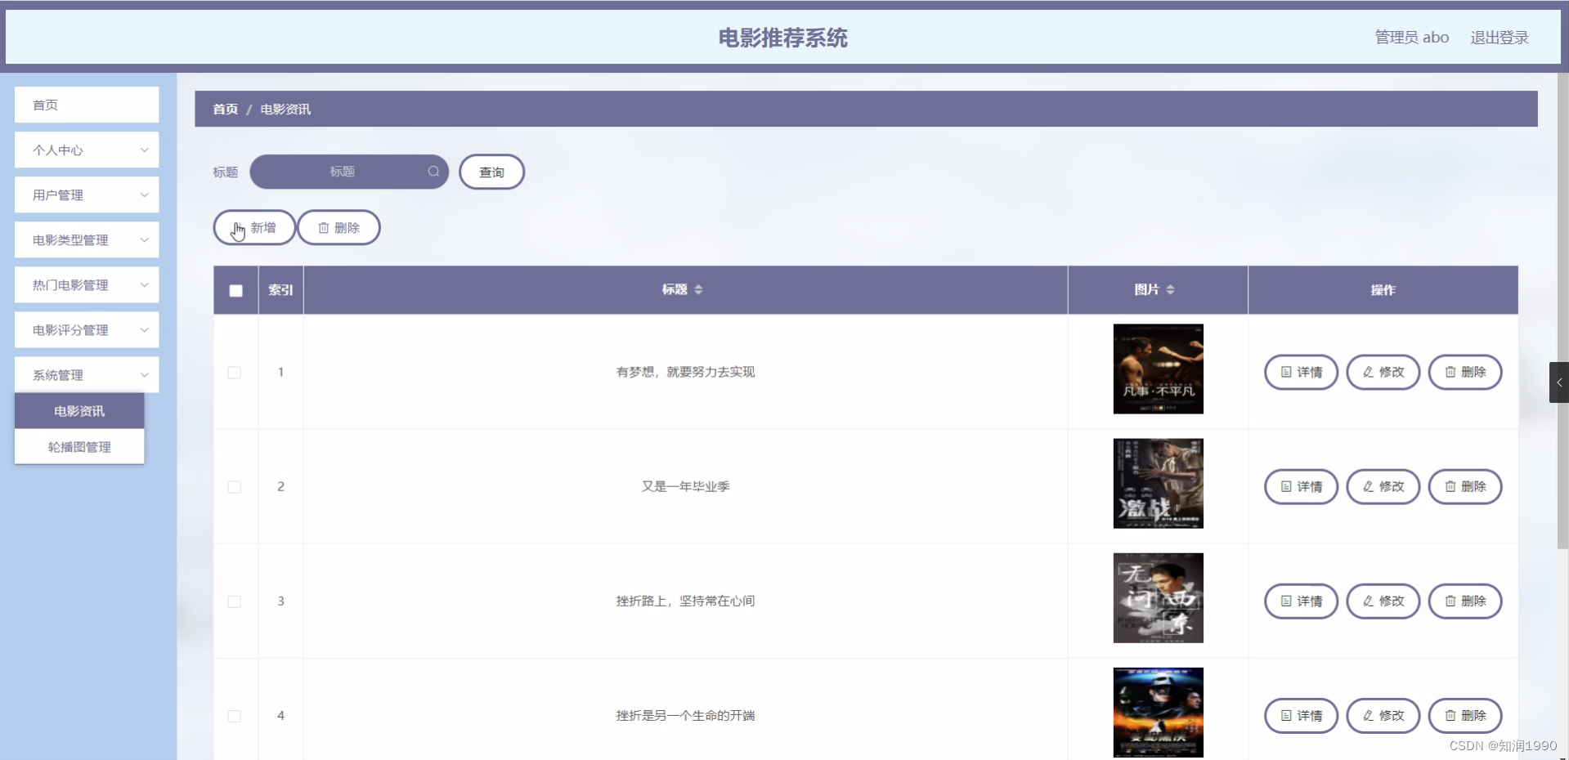Check the checkbox for row 2 又是一年毕业季

[x=235, y=488]
